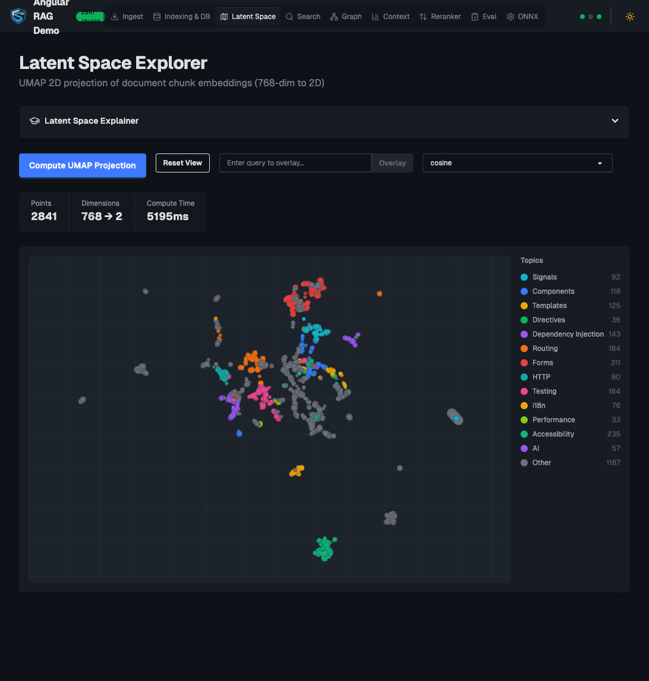Click the Testing pink legend dot
The height and width of the screenshot is (681, 649).
coord(524,391)
